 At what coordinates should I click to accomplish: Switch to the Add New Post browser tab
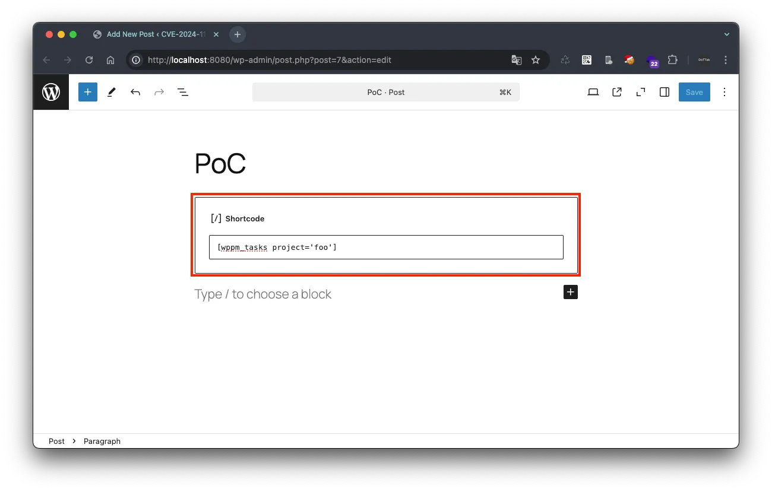click(156, 34)
